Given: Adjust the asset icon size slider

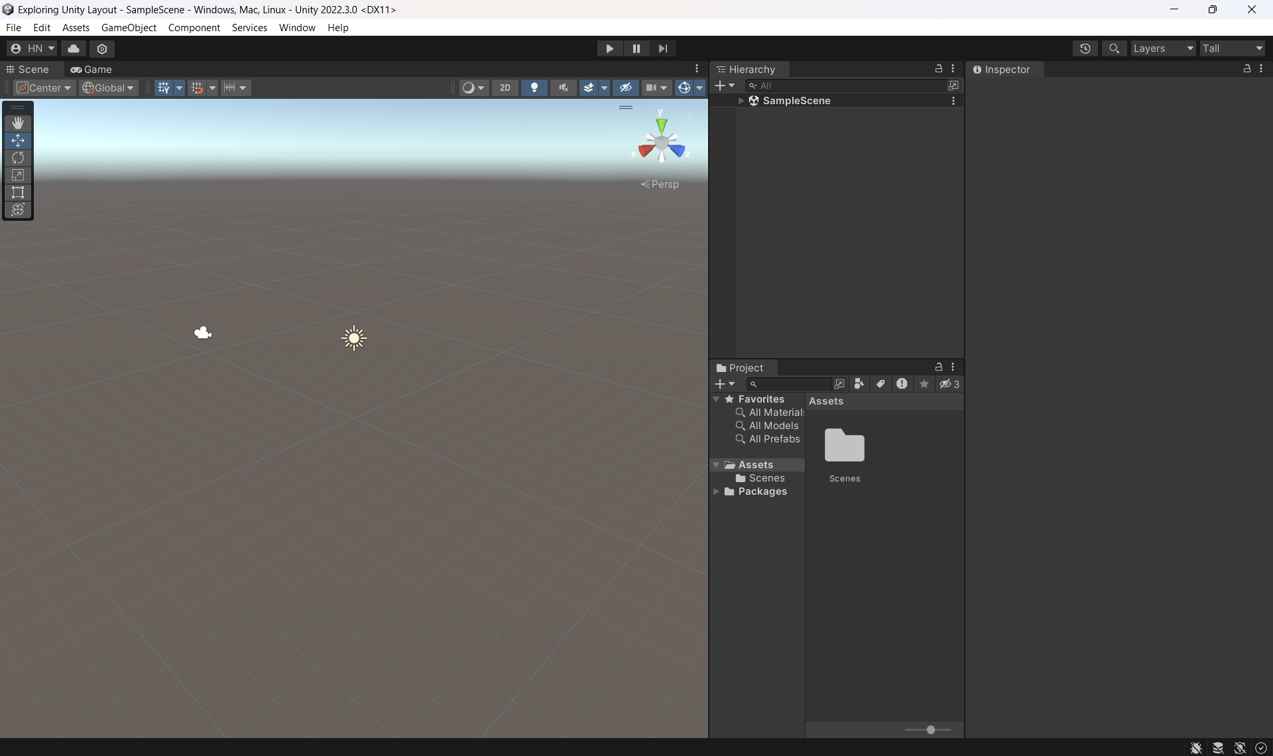Looking at the screenshot, I should pos(930,729).
